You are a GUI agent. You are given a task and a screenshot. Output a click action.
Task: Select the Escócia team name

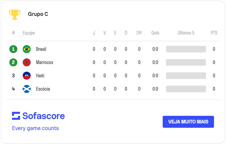coord(43,89)
